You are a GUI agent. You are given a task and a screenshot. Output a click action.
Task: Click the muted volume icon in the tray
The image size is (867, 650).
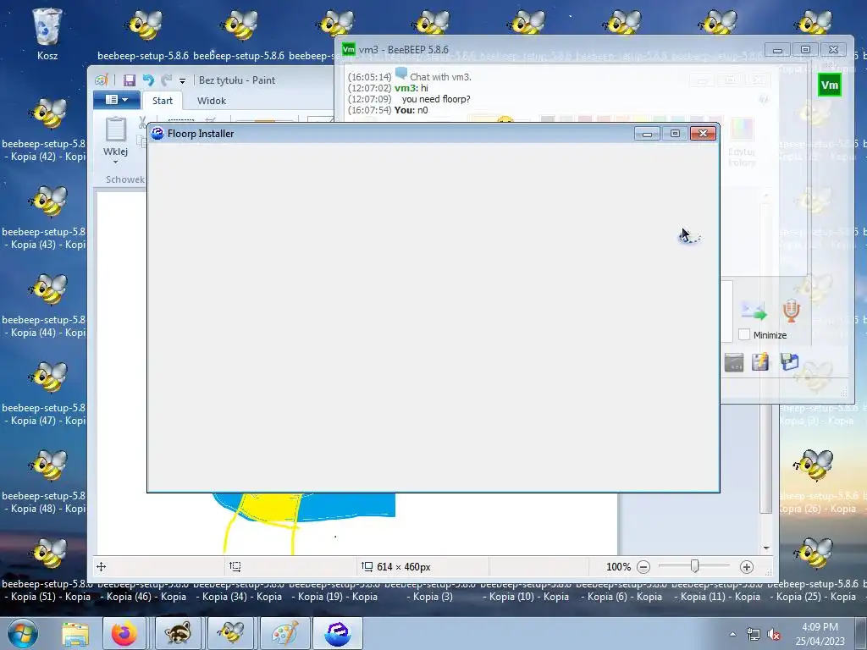click(x=774, y=634)
